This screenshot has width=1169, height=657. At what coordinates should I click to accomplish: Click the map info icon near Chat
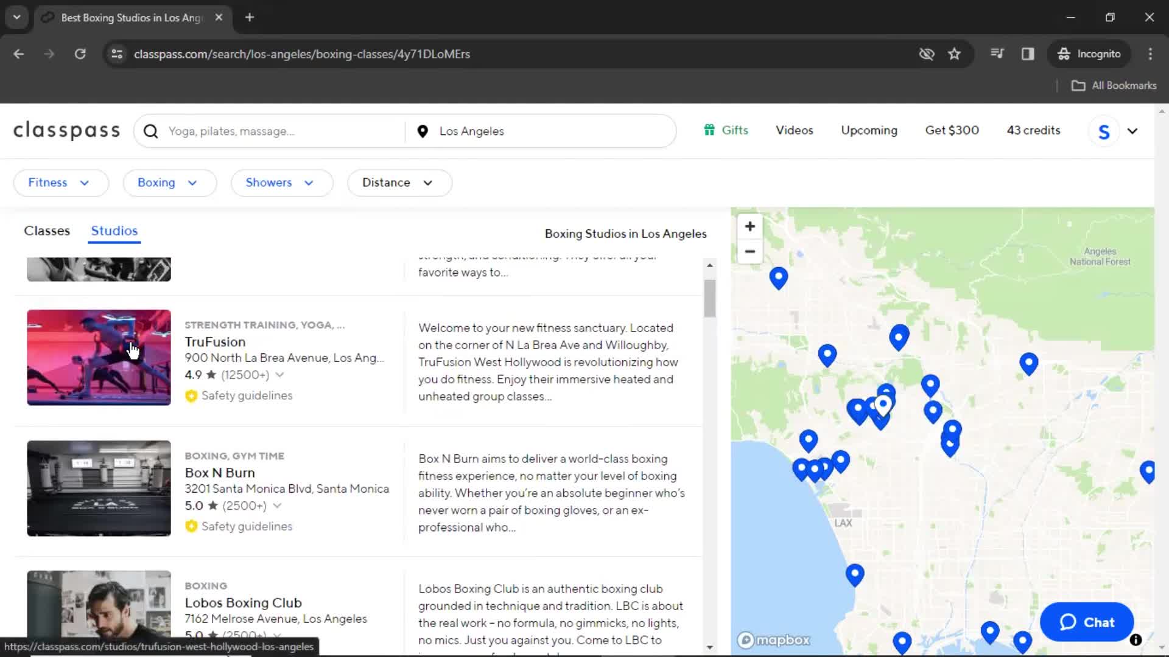pyautogui.click(x=1136, y=640)
